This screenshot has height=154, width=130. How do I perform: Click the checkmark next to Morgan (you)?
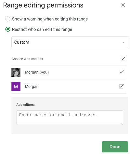(x=121, y=72)
